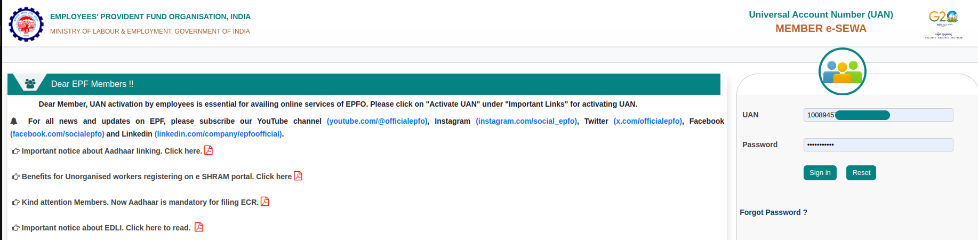Open the Aadhaar linking notice PDF icon
Screen dimensions: 978x240
(x=209, y=150)
